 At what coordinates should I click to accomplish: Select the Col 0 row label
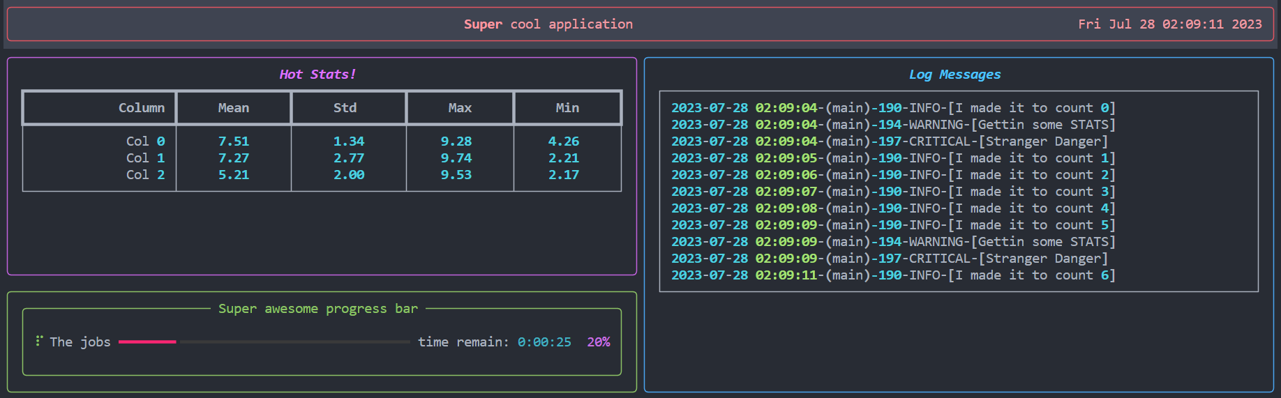pos(145,141)
